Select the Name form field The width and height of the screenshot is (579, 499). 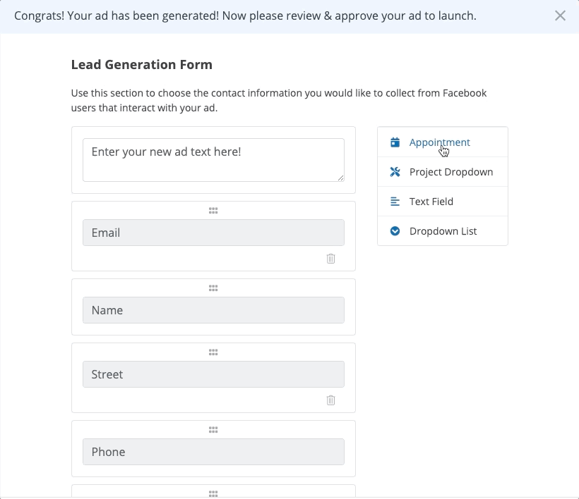(213, 310)
